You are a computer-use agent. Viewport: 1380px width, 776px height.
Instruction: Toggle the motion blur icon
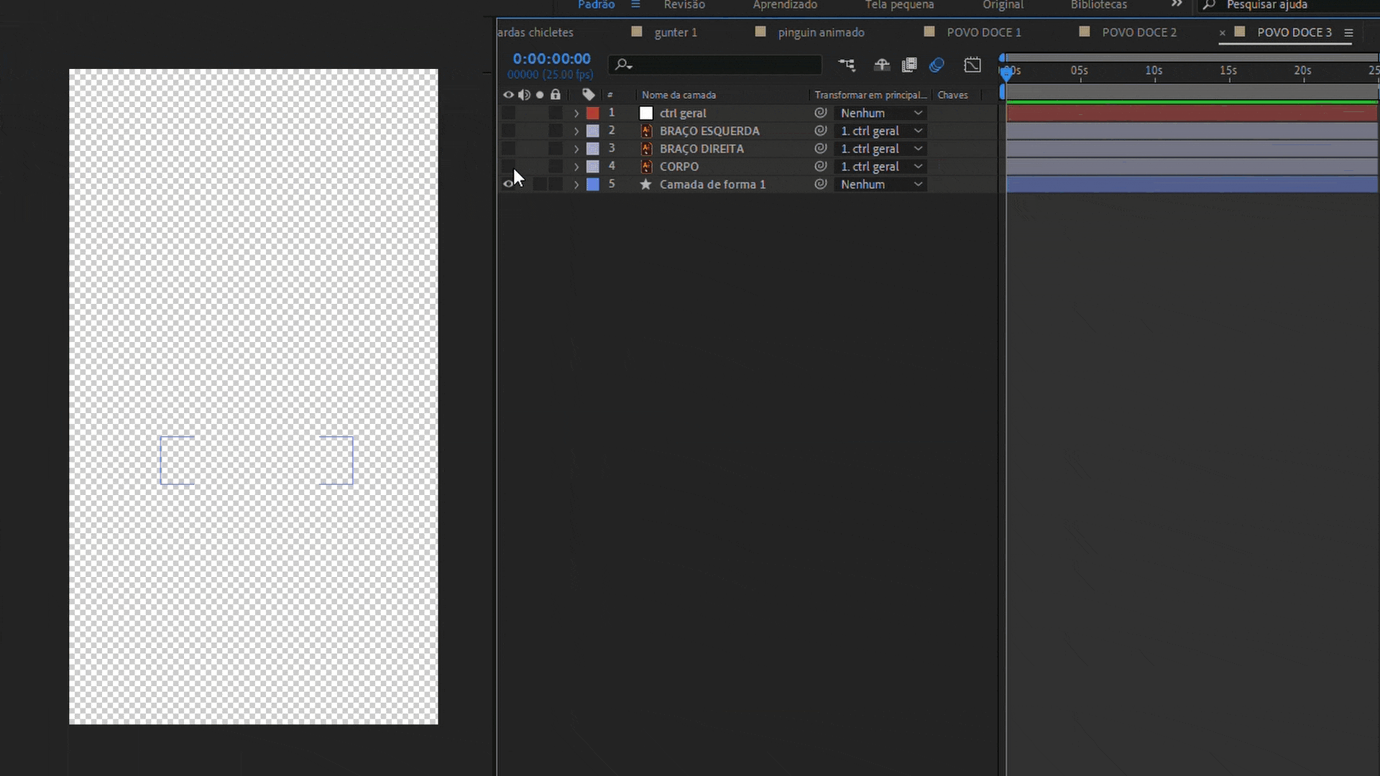pyautogui.click(x=937, y=65)
